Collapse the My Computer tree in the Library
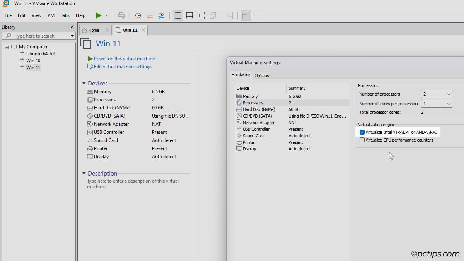 pos(6,46)
